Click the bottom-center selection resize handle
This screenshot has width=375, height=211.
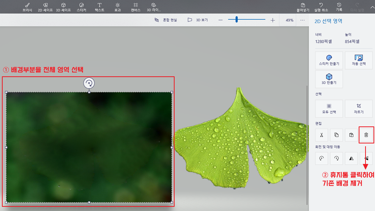(89, 202)
